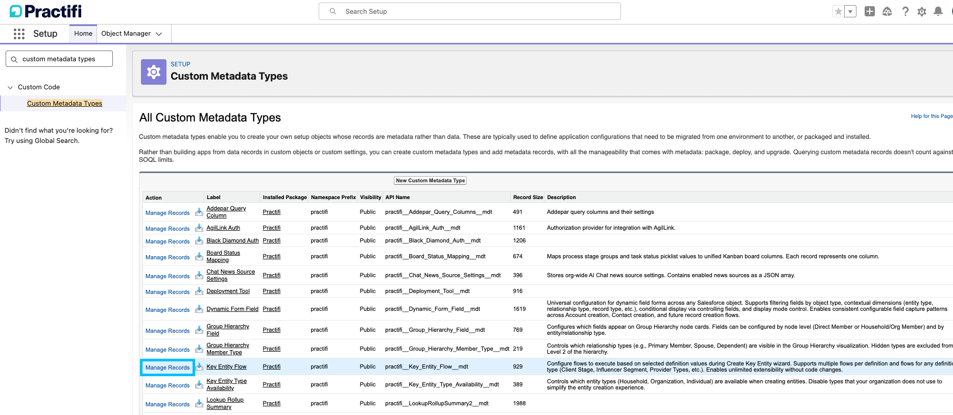The image size is (953, 415).
Task: Open the Board Status Mapping label link
Action: point(223,256)
